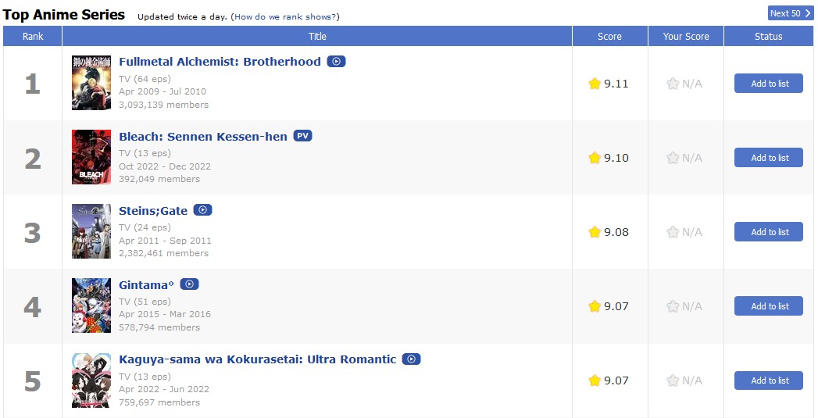Viewport: 818px width, 418px height.
Task: Add Bleach: Sennen Kessen-hen to list
Action: point(768,158)
